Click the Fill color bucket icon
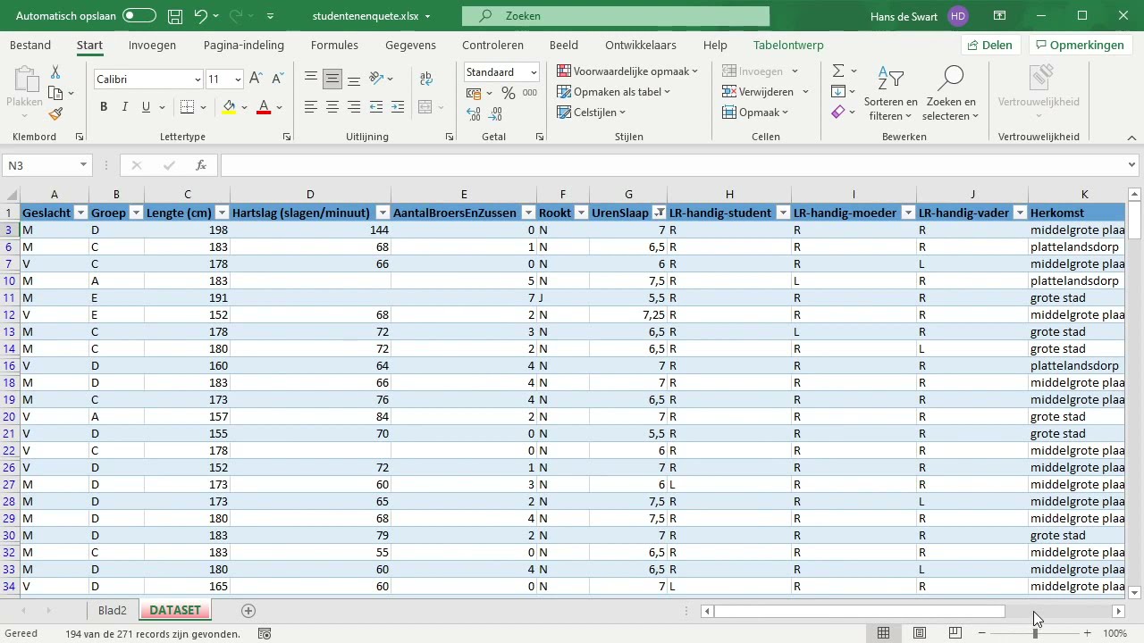 229,107
